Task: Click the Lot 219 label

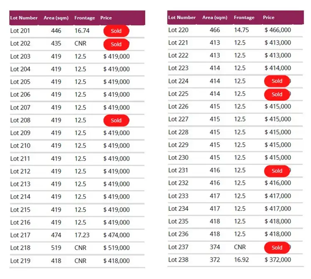Action: (20, 261)
